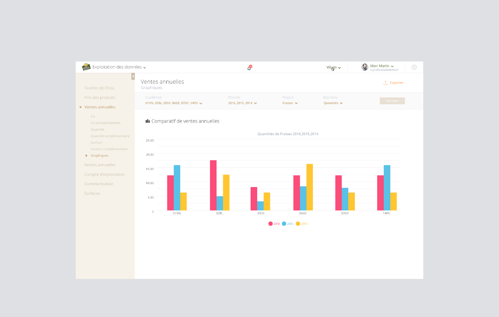Select the Quantité submenu item
The width and height of the screenshot is (499, 317).
coord(97,130)
